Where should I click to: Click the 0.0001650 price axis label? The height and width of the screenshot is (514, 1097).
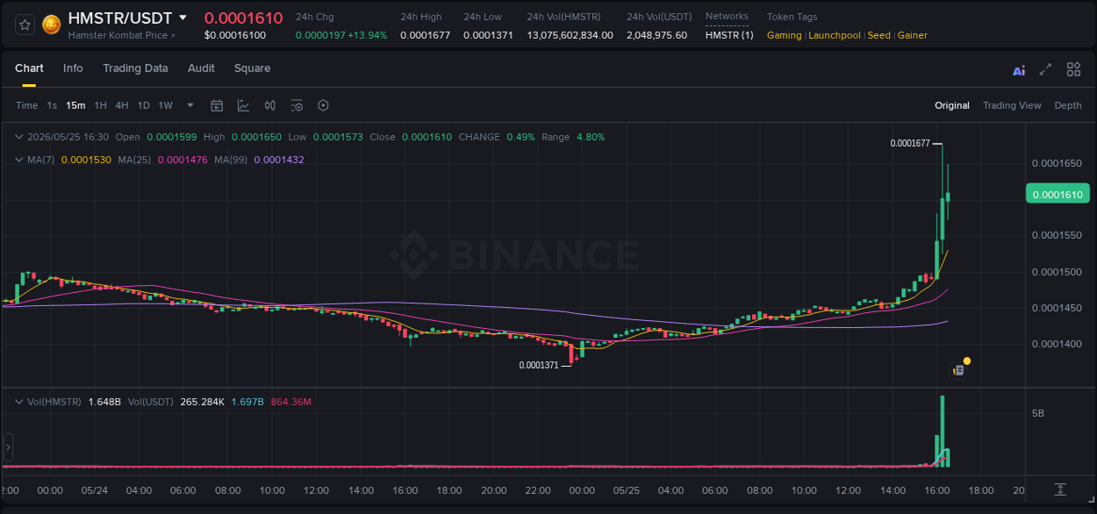tap(1057, 163)
